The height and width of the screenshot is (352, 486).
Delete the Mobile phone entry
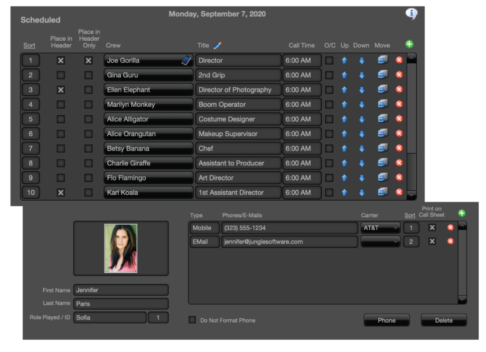[x=450, y=227]
